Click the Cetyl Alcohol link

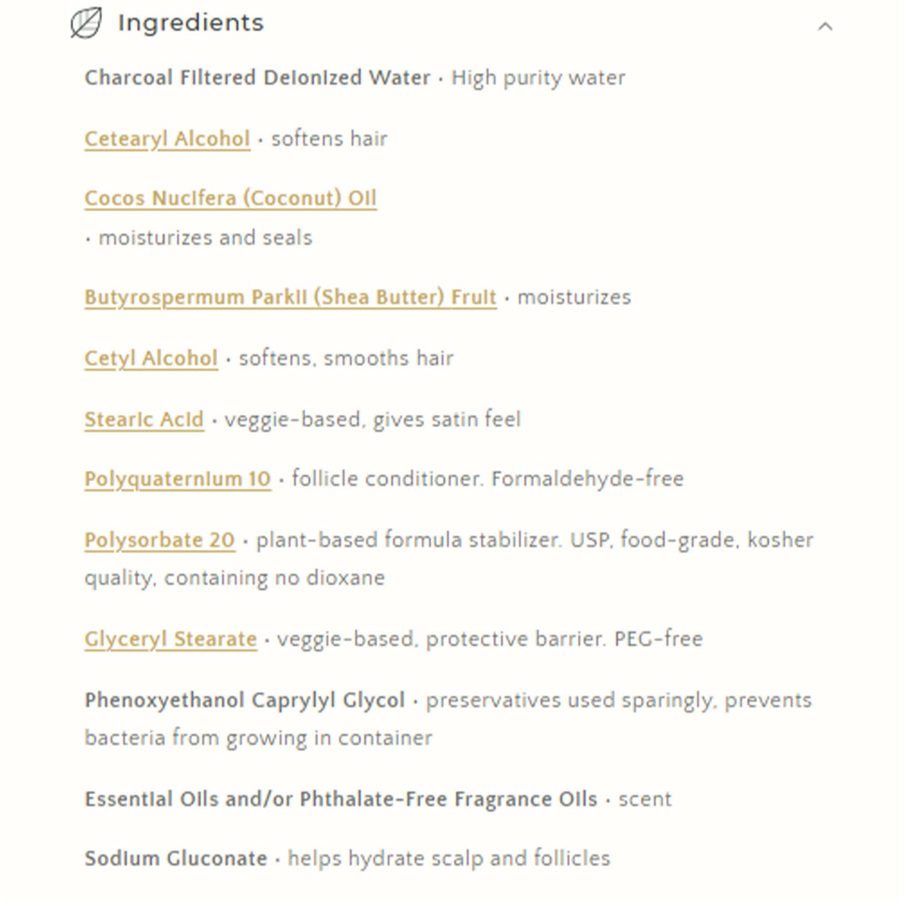151,358
